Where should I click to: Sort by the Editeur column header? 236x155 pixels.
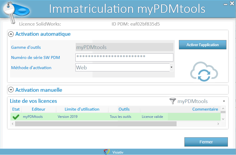pos(38,109)
